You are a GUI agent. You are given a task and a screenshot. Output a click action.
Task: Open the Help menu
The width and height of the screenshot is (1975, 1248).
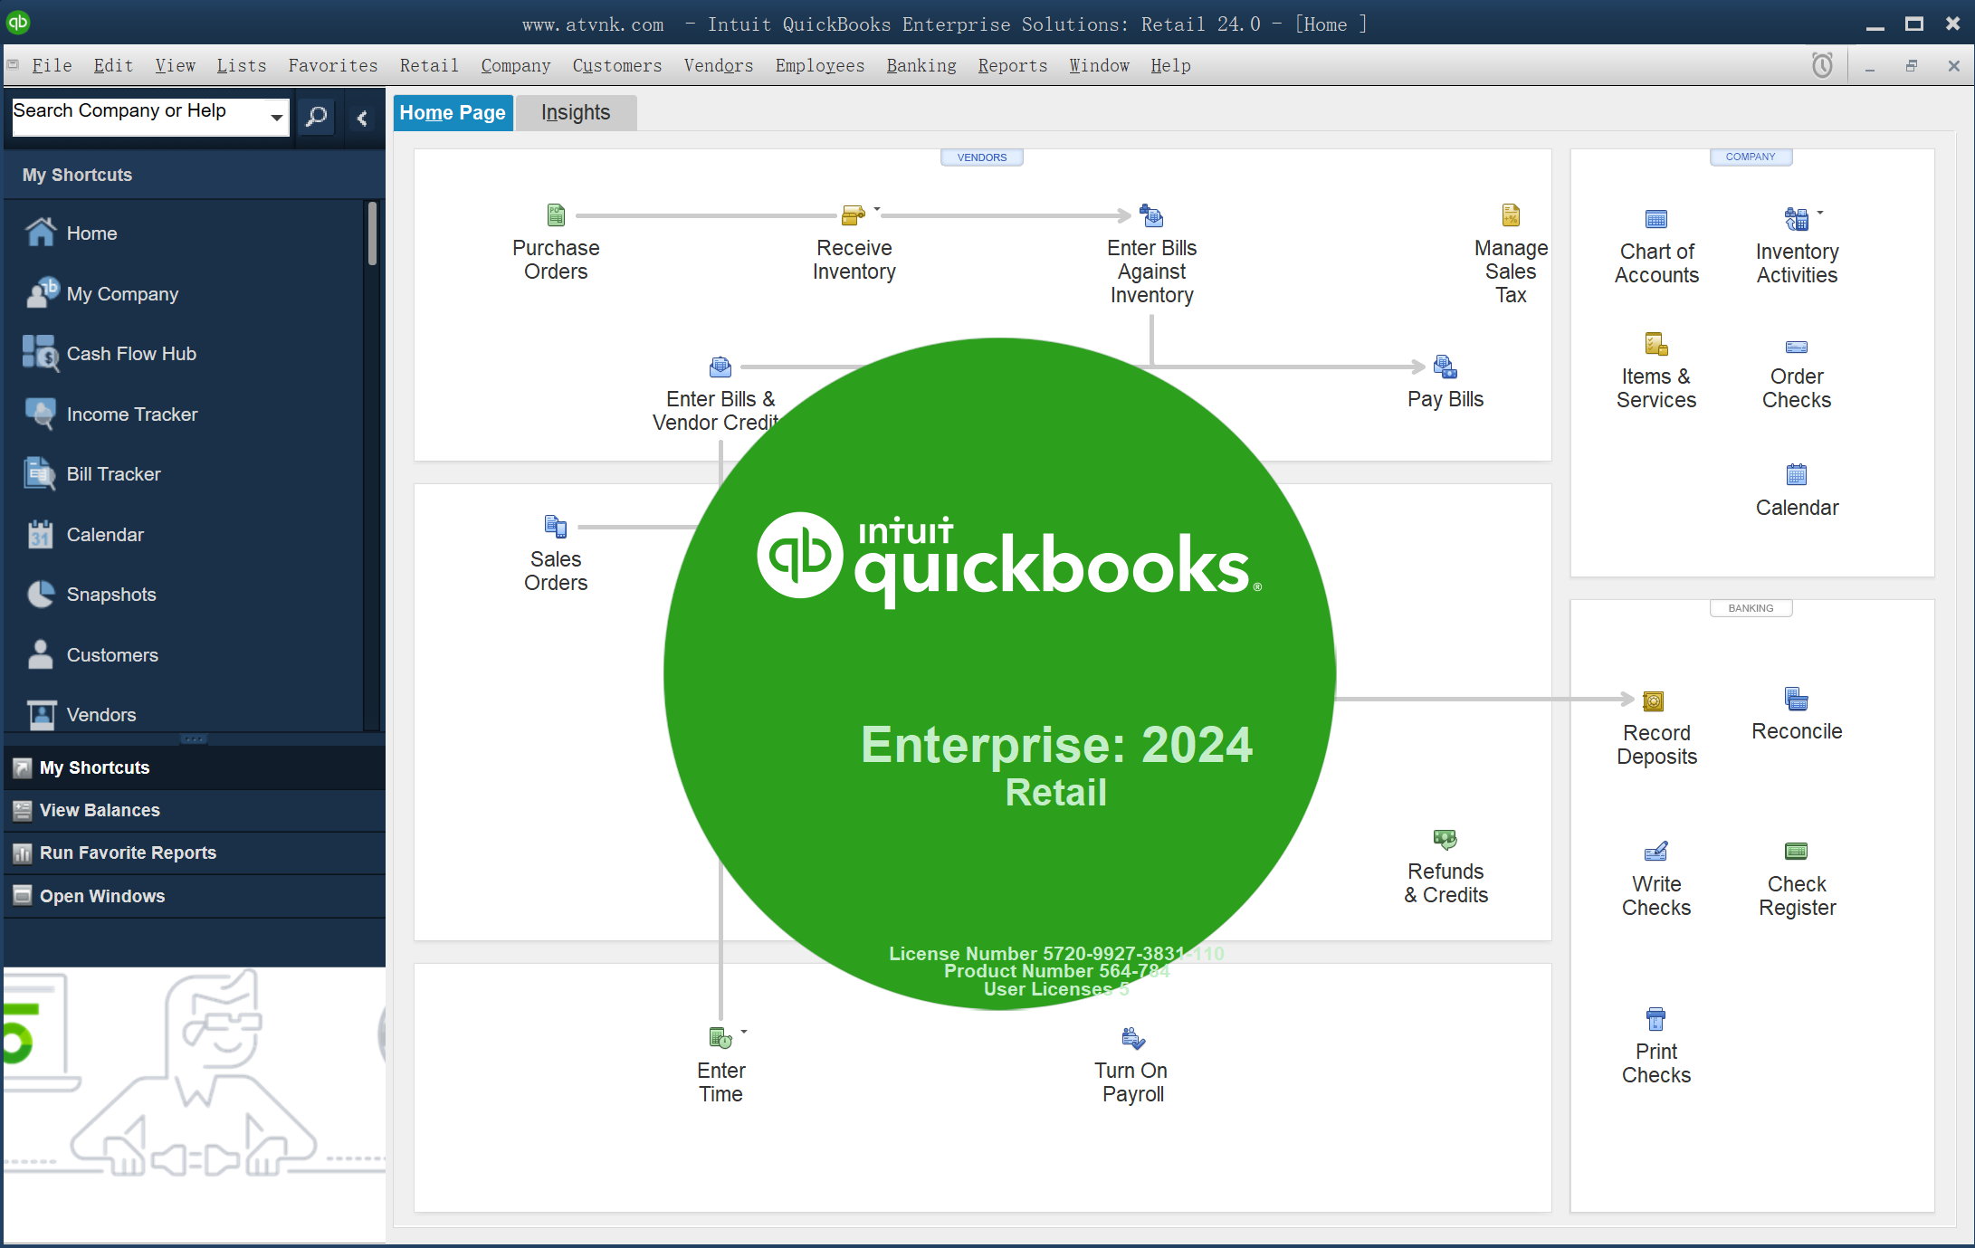1170,65
